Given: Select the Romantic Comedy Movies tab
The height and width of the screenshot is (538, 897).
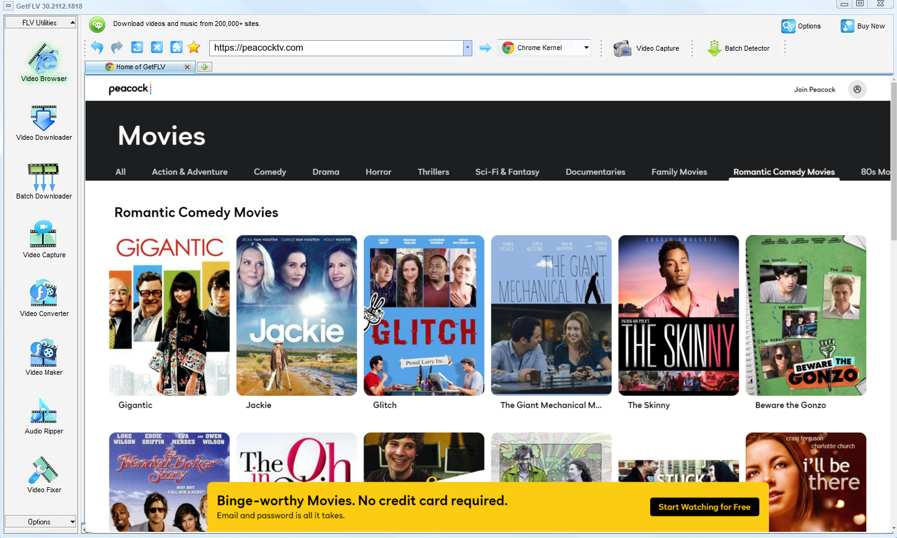Looking at the screenshot, I should pyautogui.click(x=784, y=172).
